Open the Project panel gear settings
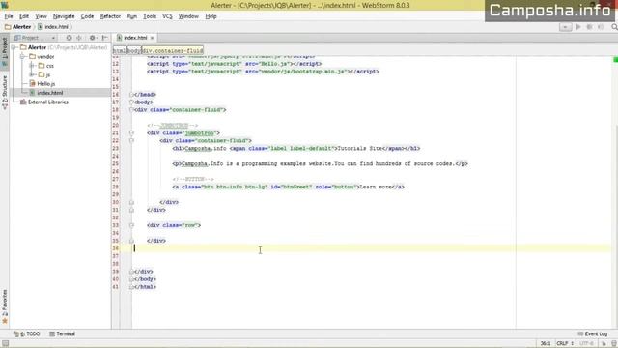618x348 pixels. [x=93, y=38]
